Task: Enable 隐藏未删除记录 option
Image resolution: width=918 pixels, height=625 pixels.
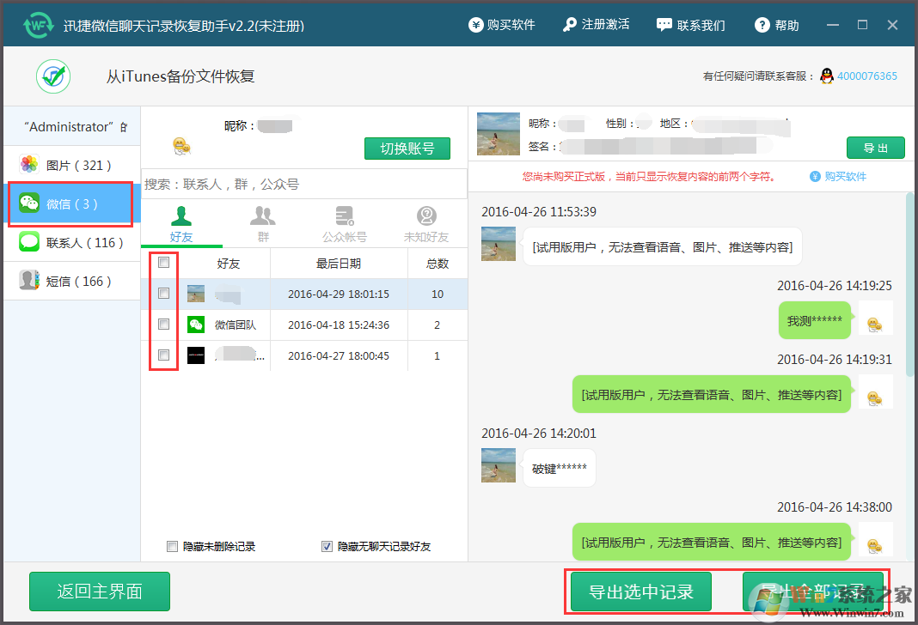Action: click(171, 546)
